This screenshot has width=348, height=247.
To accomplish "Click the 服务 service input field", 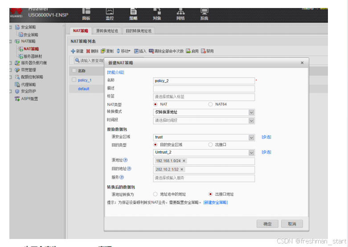I will [x=204, y=178].
